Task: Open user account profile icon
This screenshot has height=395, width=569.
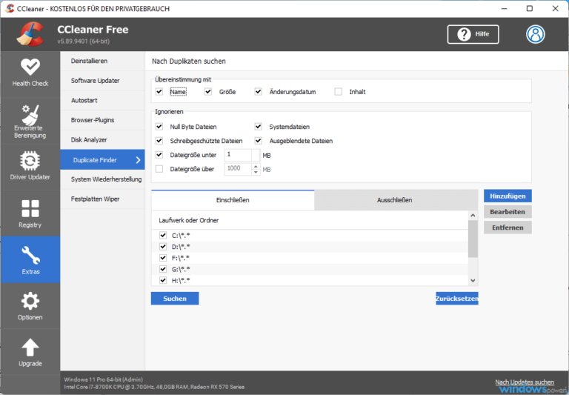Action: pyautogui.click(x=535, y=34)
